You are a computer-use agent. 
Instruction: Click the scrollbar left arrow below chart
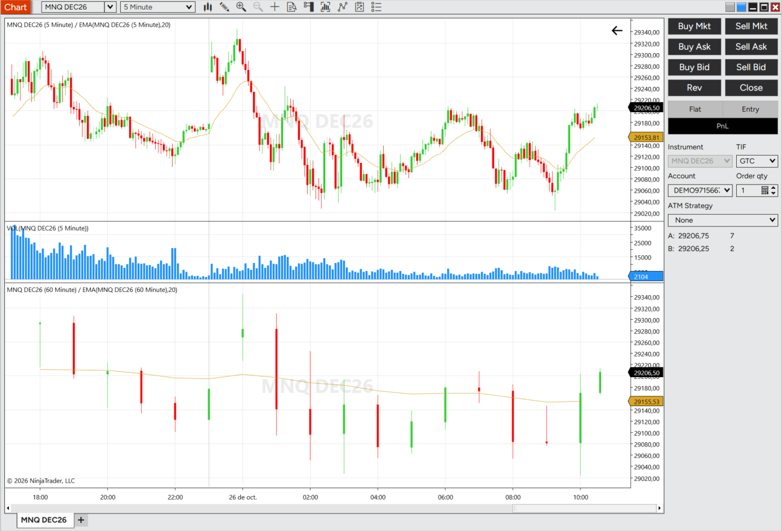(x=8, y=509)
